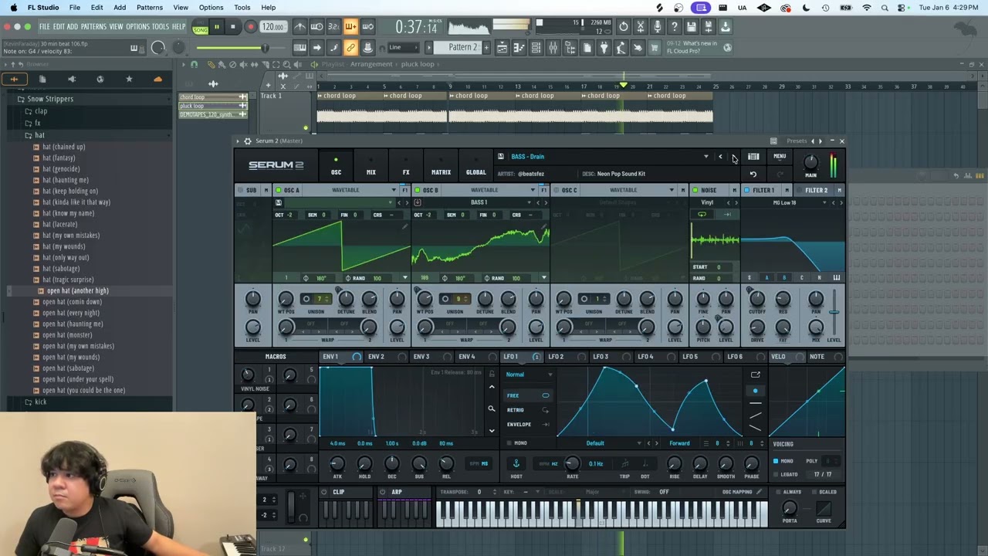Viewport: 988px width, 556px height.
Task: Open FL Studio's PATTERNS menu
Action: click(x=93, y=26)
